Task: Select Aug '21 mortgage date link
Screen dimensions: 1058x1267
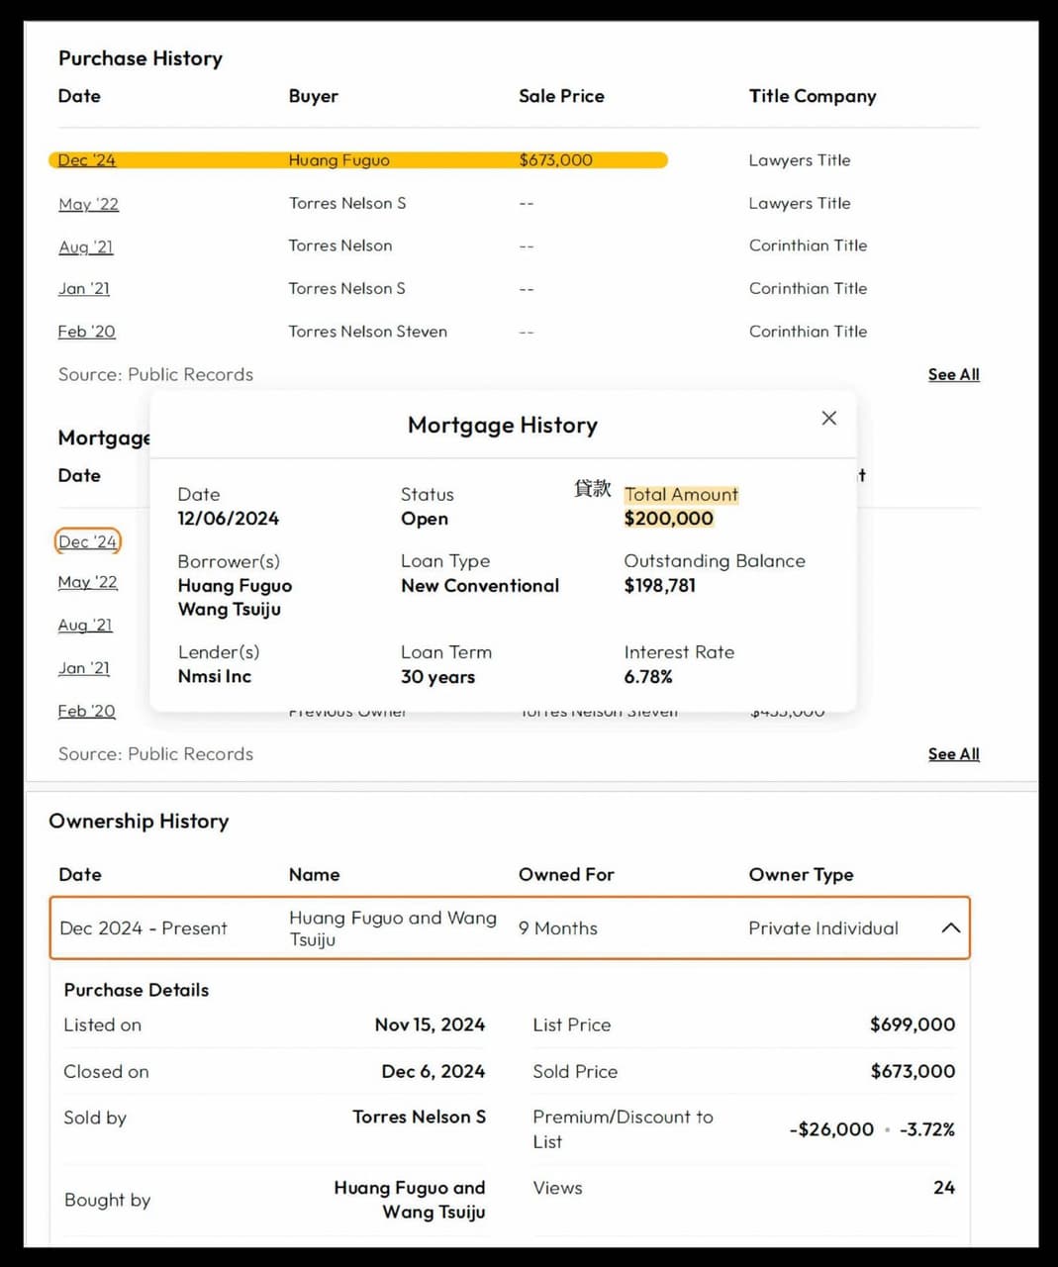Action: pos(85,625)
